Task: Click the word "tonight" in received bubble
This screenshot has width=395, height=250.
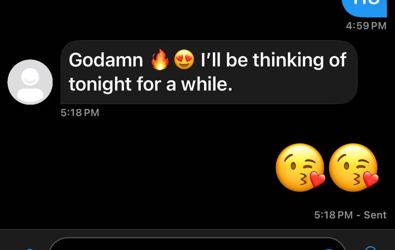Action: click(100, 85)
